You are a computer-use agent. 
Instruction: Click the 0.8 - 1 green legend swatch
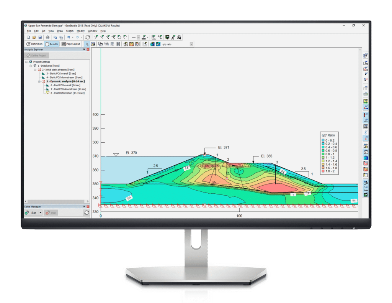(x=323, y=154)
